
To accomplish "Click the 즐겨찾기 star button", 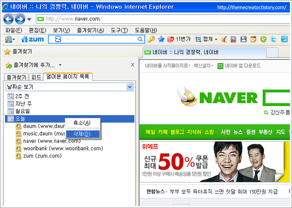I will tap(18, 52).
